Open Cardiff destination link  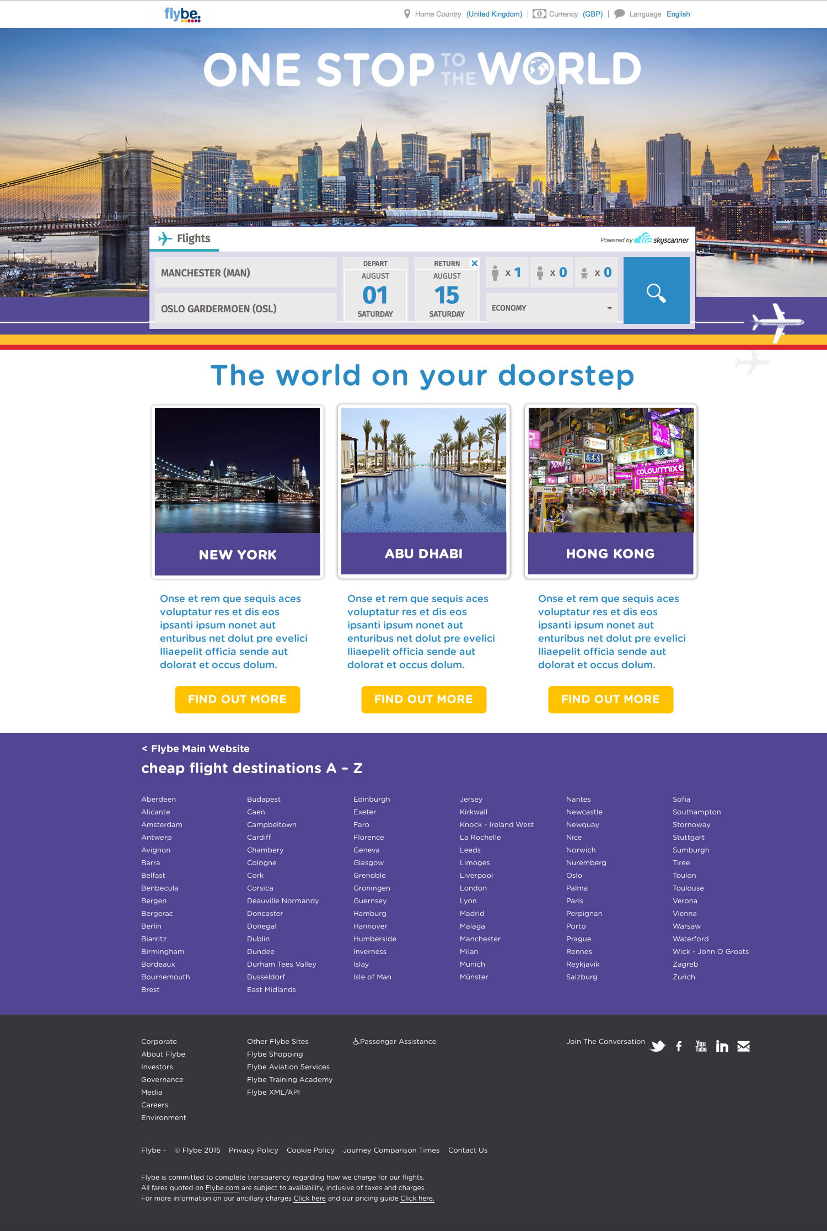[259, 837]
